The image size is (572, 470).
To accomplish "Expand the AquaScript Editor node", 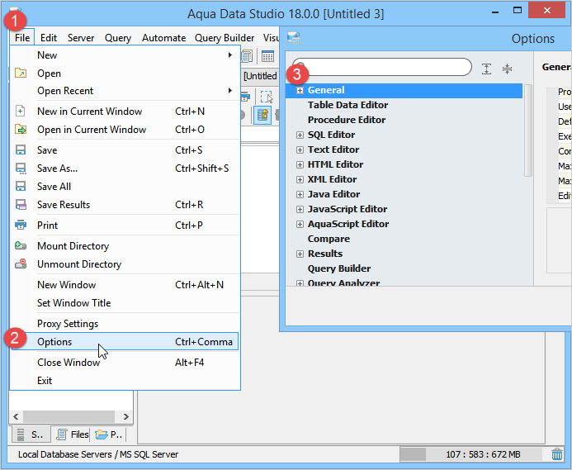I will click(x=300, y=224).
